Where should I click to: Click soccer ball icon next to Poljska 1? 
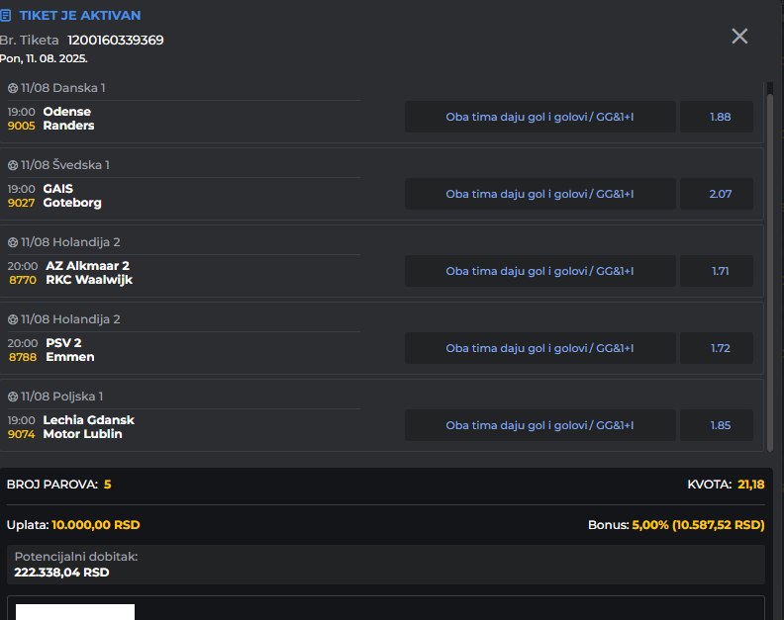click(x=13, y=397)
